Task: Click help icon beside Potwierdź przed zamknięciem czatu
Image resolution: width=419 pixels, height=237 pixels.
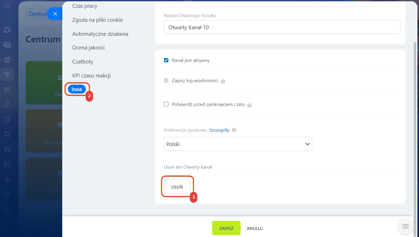Action: 249,105
